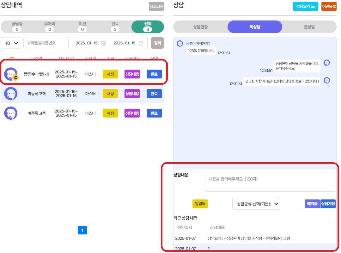This screenshot has height=253, width=341.
Task: Click agent avatar next to 상담원이 상담을 시작했습니다
Action: coord(327,63)
